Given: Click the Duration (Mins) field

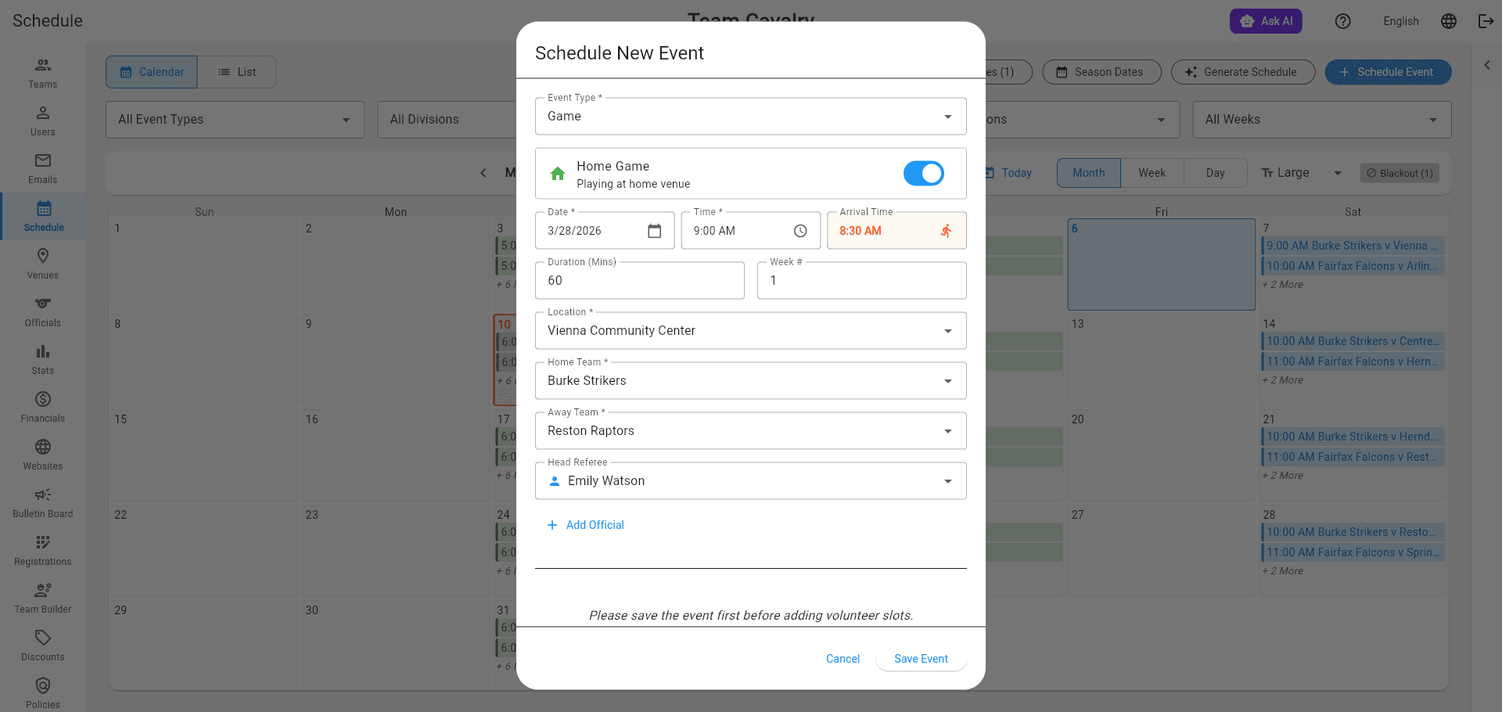Looking at the screenshot, I should click(x=640, y=281).
